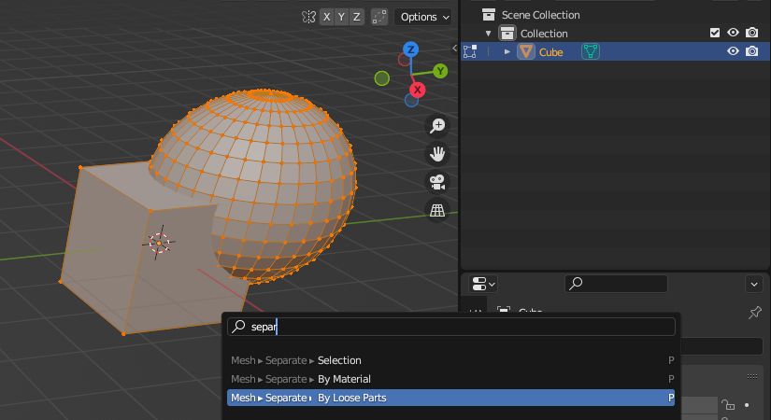Click the animate property dot
The width and height of the screenshot is (771, 420).
point(747,405)
